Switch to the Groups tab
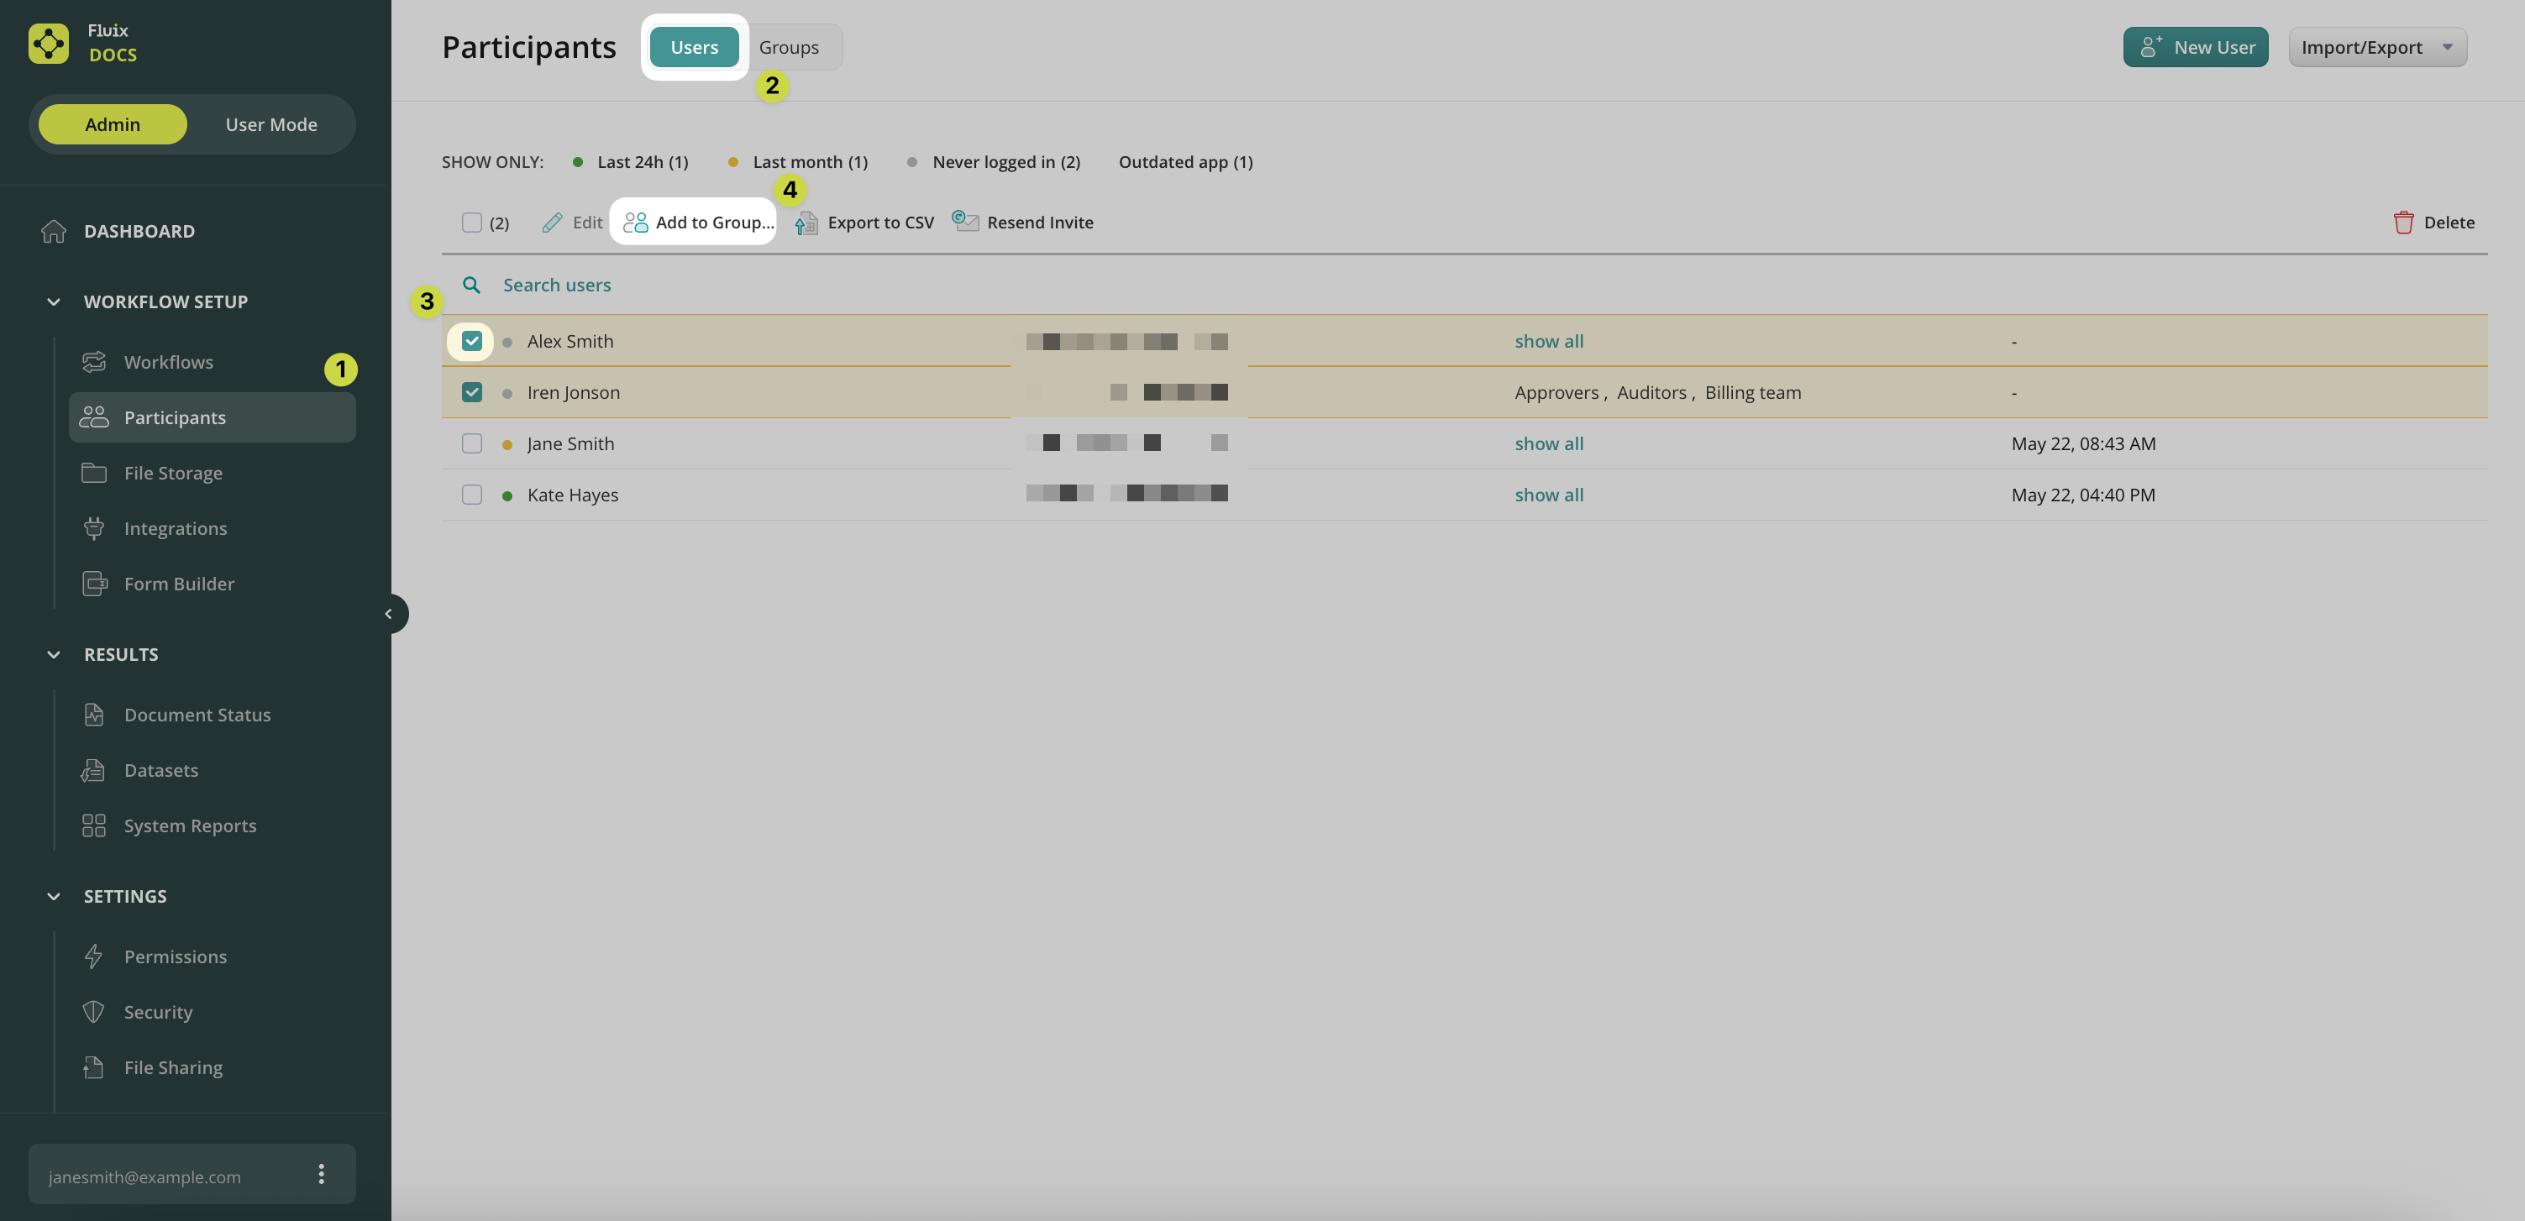The image size is (2525, 1221). [788, 47]
